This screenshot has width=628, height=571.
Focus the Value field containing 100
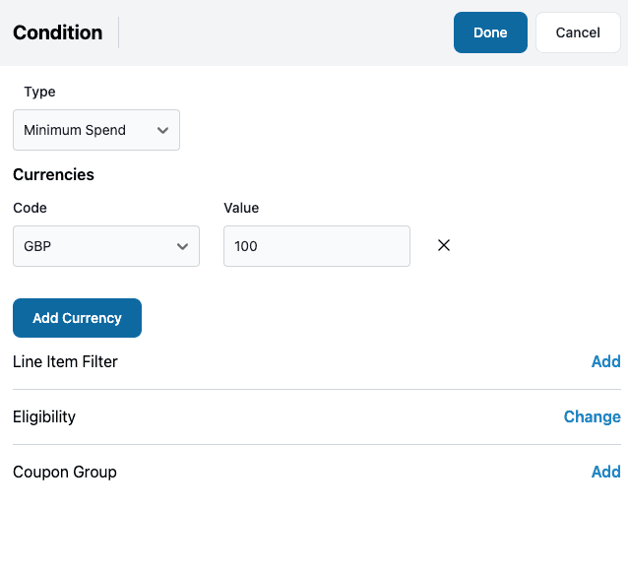(x=316, y=246)
